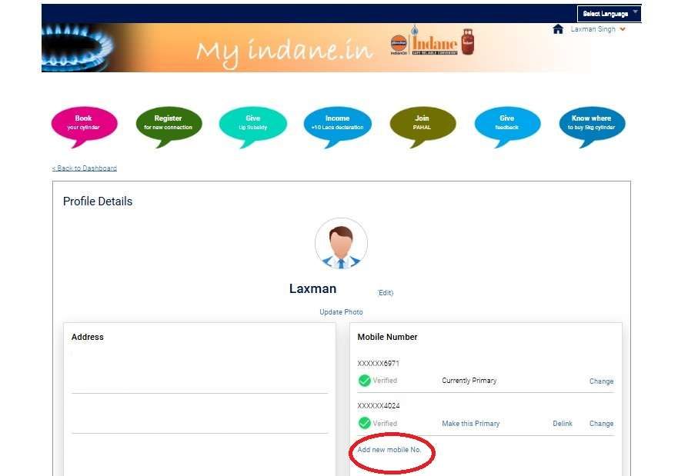Click Add new mobile No. link

(389, 450)
